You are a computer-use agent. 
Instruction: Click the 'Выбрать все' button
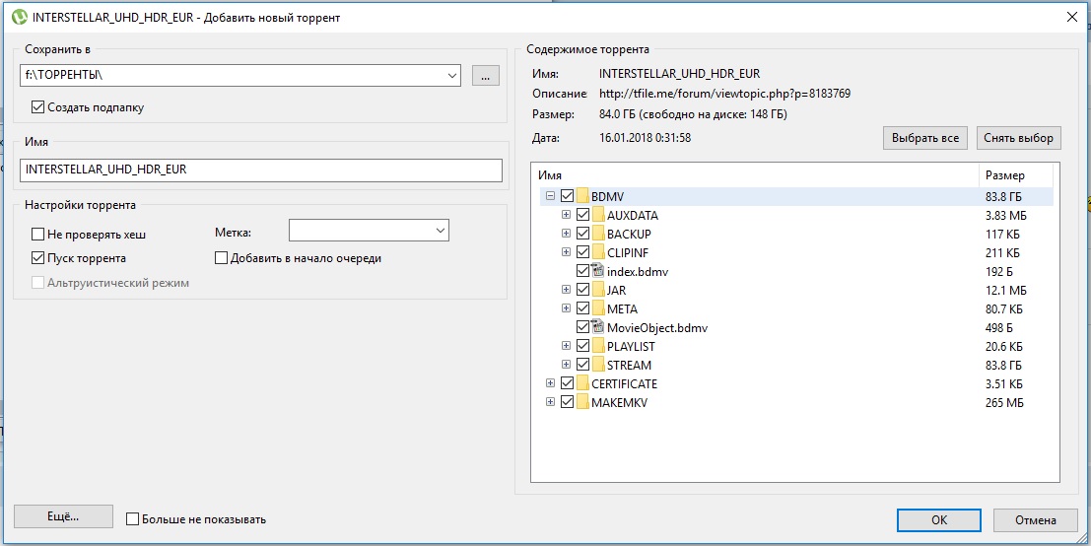pyautogui.click(x=924, y=138)
